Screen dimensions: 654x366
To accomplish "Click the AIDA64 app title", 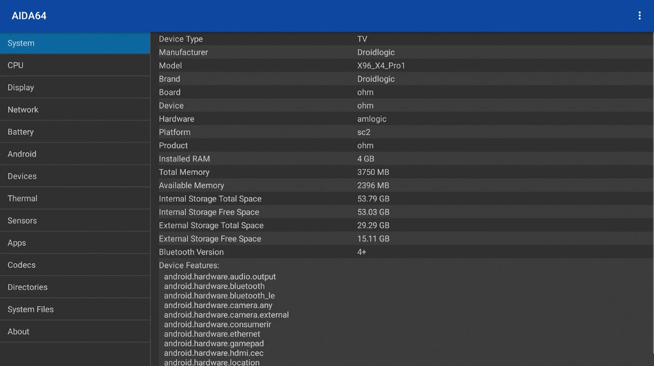I will [x=29, y=16].
